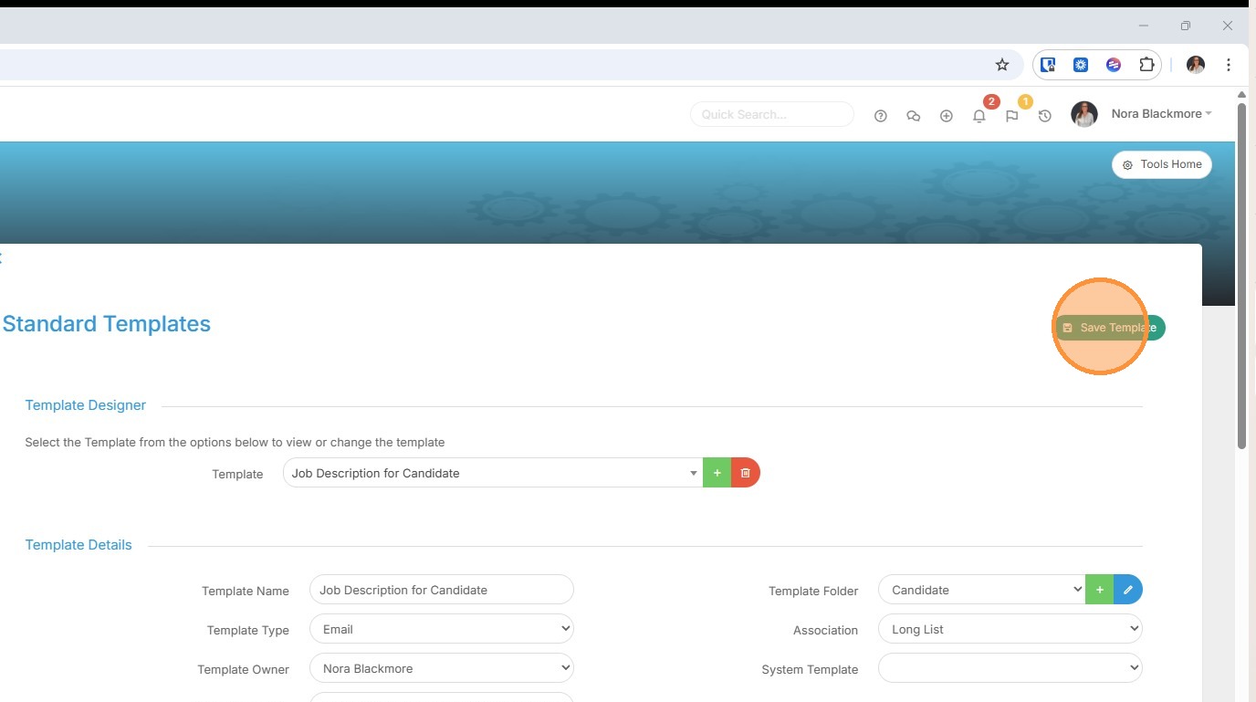Open the flag icon with one alert
Viewport: 1256px width, 702px height.
[x=1012, y=116]
